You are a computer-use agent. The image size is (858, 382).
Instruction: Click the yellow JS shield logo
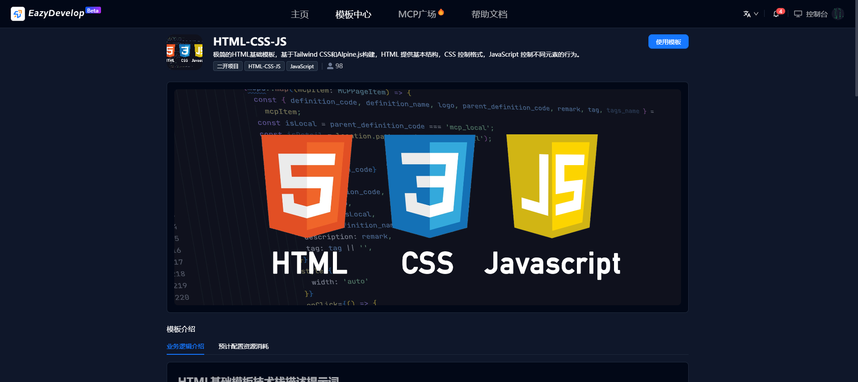(552, 185)
